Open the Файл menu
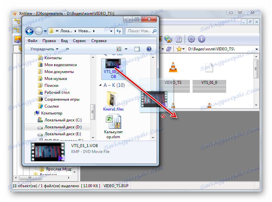 point(32,41)
